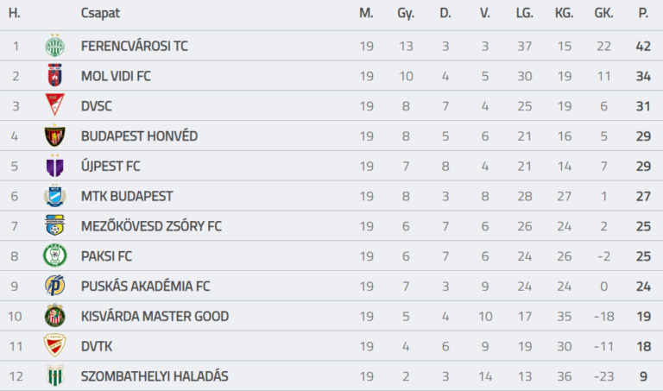Click the Paksi FC round green logo
The width and height of the screenshot is (663, 391).
[55, 255]
